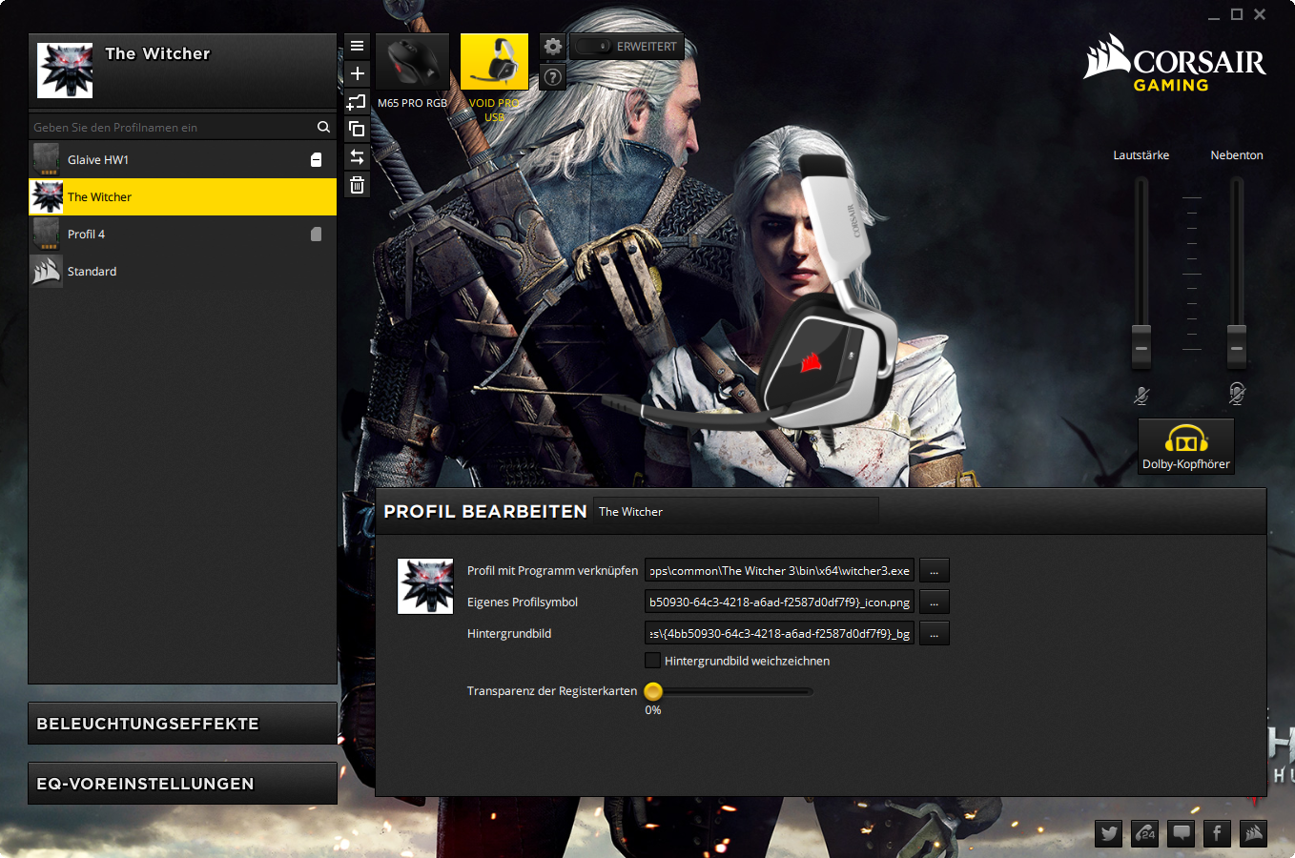Expand the BELEUCHTUNGSEFFEKTE panel
The height and width of the screenshot is (858, 1295).
(182, 724)
